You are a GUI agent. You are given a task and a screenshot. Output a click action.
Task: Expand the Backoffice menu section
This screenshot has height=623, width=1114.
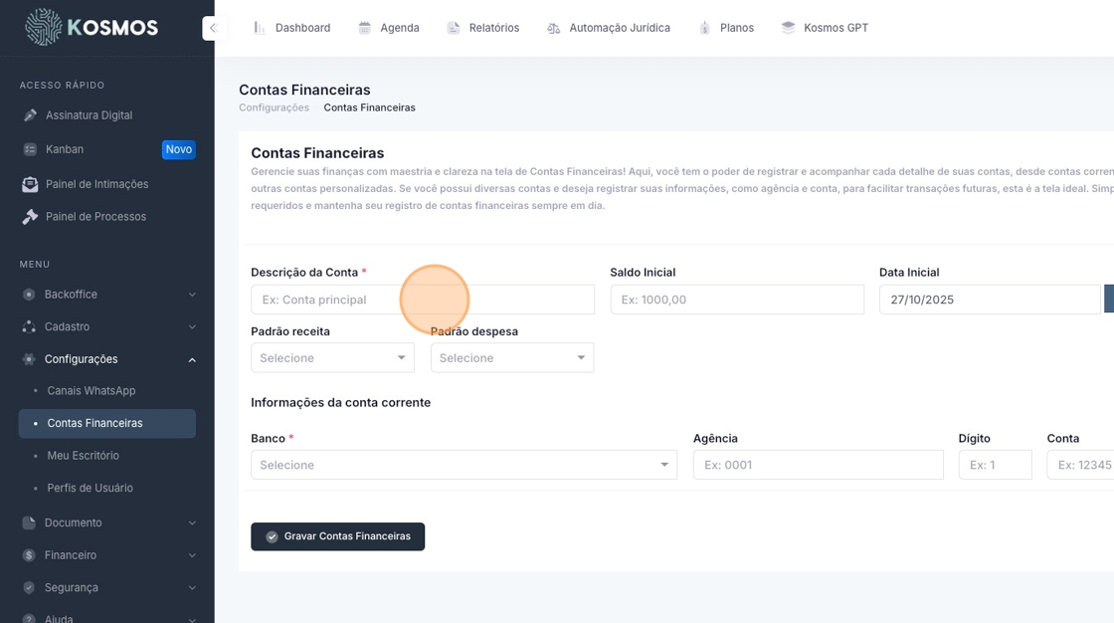107,295
